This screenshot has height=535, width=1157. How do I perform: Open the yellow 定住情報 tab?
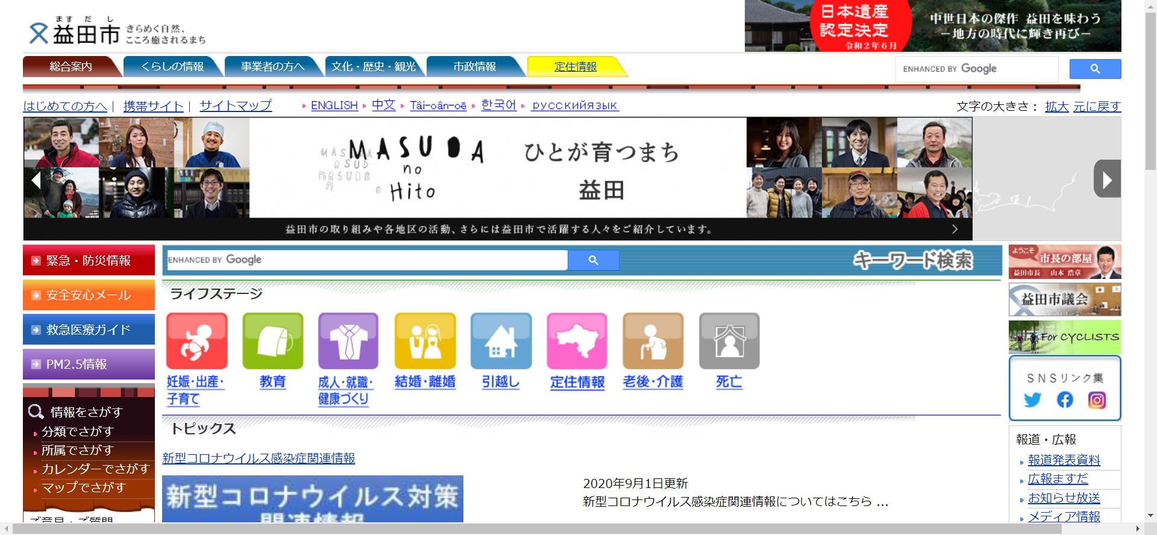point(575,66)
